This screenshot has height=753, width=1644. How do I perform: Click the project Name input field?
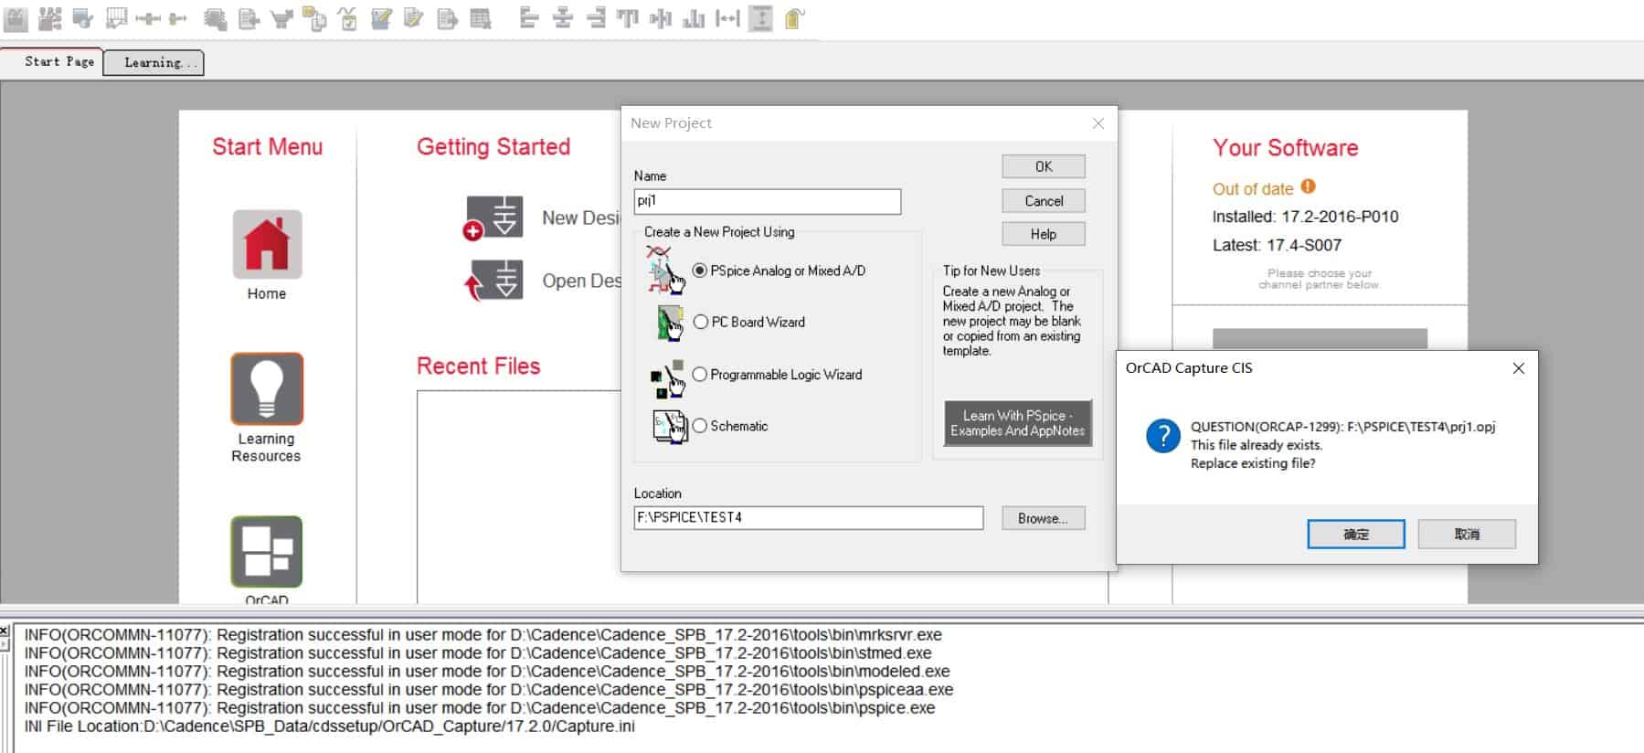(x=768, y=201)
